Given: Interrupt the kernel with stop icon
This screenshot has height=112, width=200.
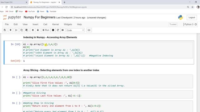Looking at the screenshot, I should [x=53, y=30].
